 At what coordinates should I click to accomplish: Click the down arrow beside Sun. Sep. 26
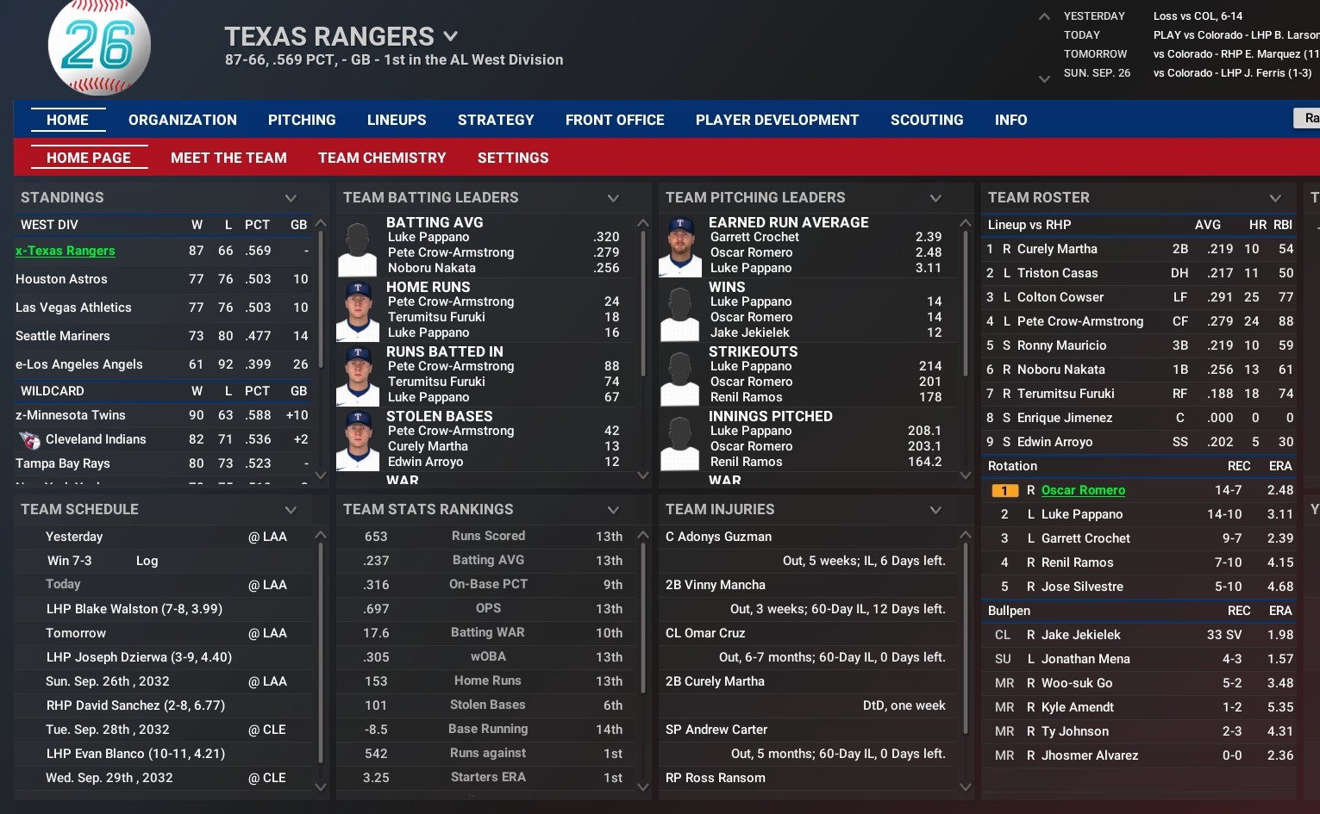[x=1044, y=78]
